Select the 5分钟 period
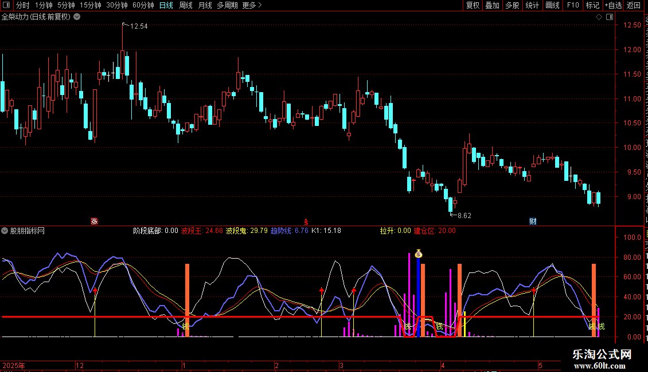 pyautogui.click(x=66, y=5)
